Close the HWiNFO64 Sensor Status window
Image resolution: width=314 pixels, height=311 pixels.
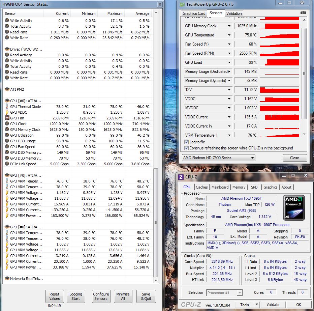pos(160,4)
